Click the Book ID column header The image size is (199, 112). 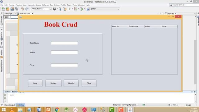click(x=120, y=26)
